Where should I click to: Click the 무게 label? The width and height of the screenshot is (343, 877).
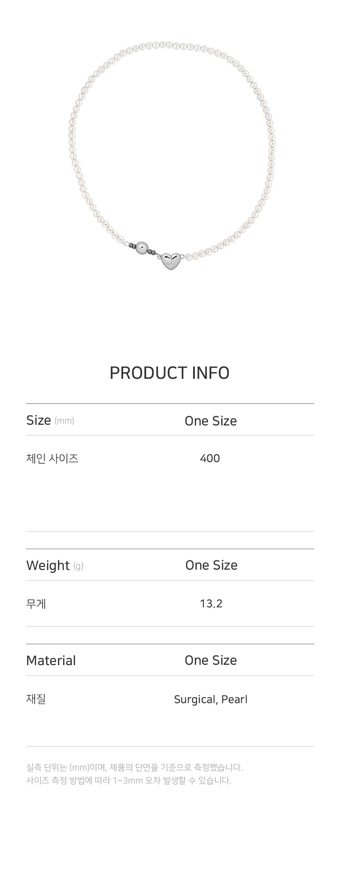click(x=36, y=604)
